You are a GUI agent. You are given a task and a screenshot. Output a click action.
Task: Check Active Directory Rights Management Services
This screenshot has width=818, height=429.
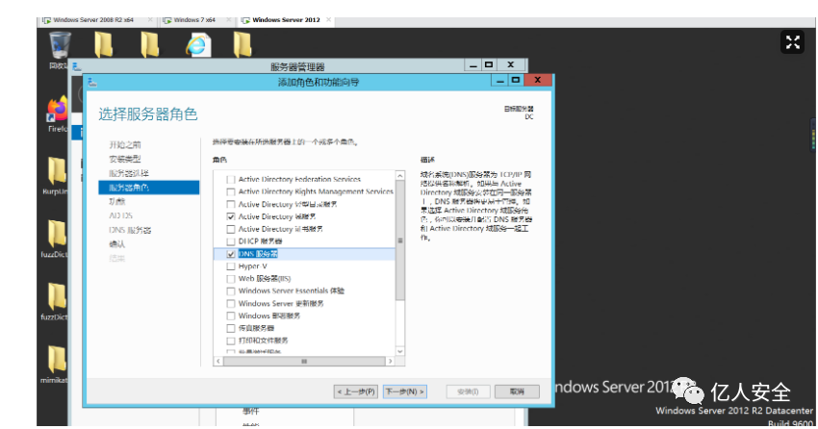[x=231, y=191]
